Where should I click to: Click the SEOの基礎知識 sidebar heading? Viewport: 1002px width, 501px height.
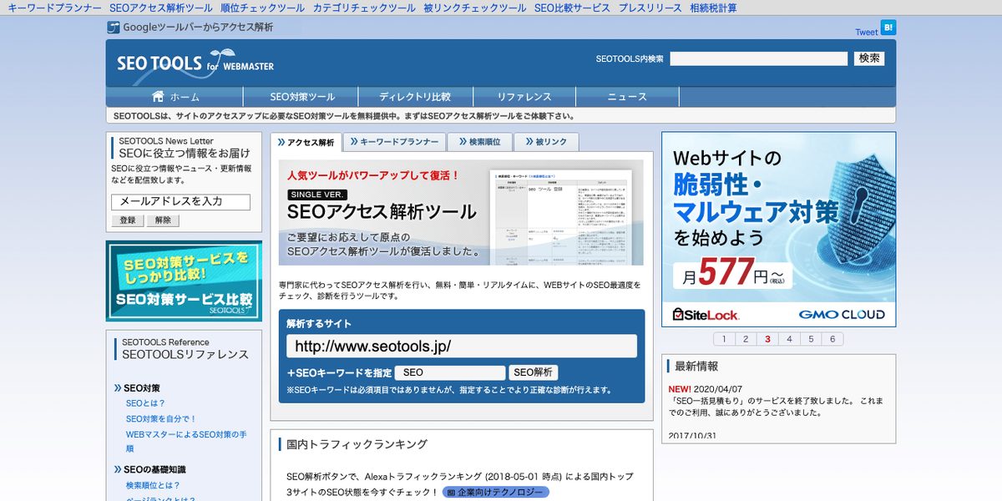click(154, 470)
